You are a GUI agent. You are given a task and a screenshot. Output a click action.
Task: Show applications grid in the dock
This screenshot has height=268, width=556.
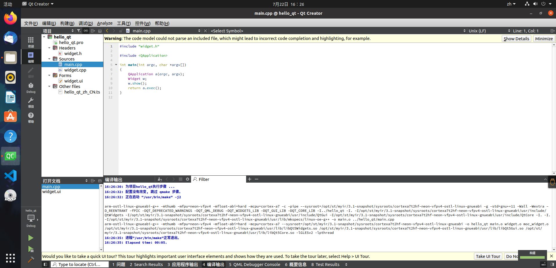10,258
